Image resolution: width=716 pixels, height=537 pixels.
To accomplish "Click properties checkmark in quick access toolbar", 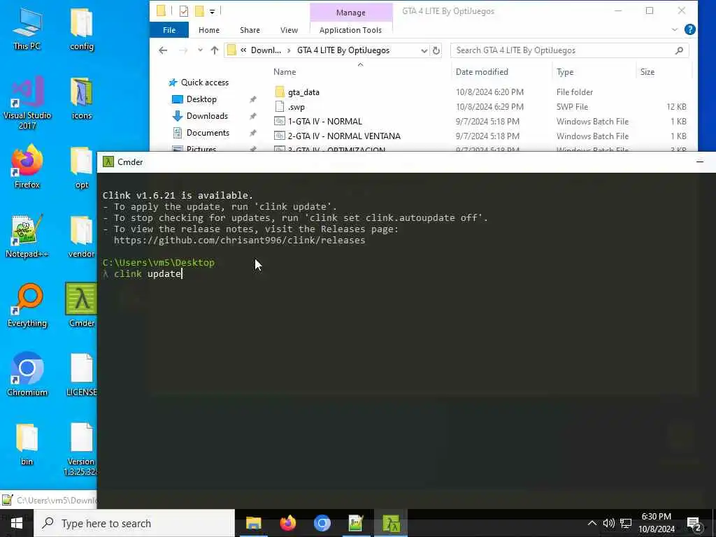I will pos(184,11).
